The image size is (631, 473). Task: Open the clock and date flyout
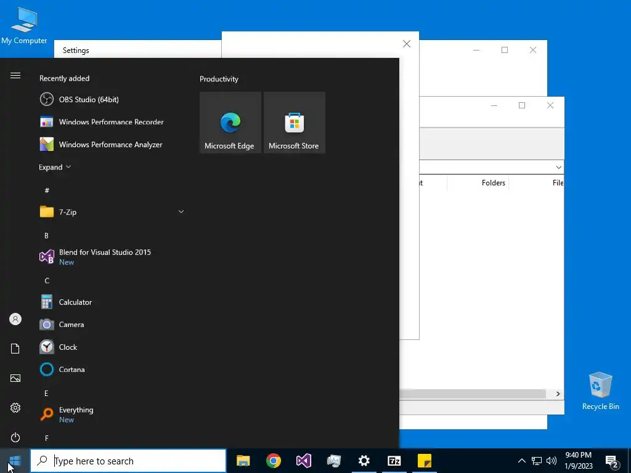coord(578,461)
